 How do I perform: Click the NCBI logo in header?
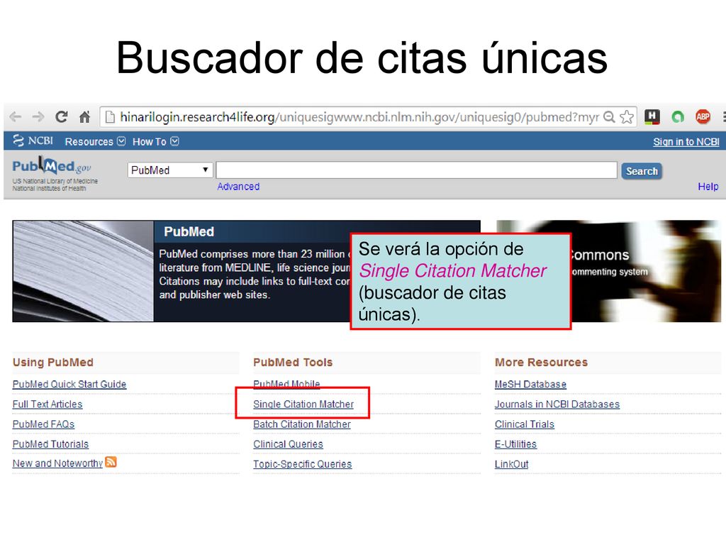click(33, 141)
